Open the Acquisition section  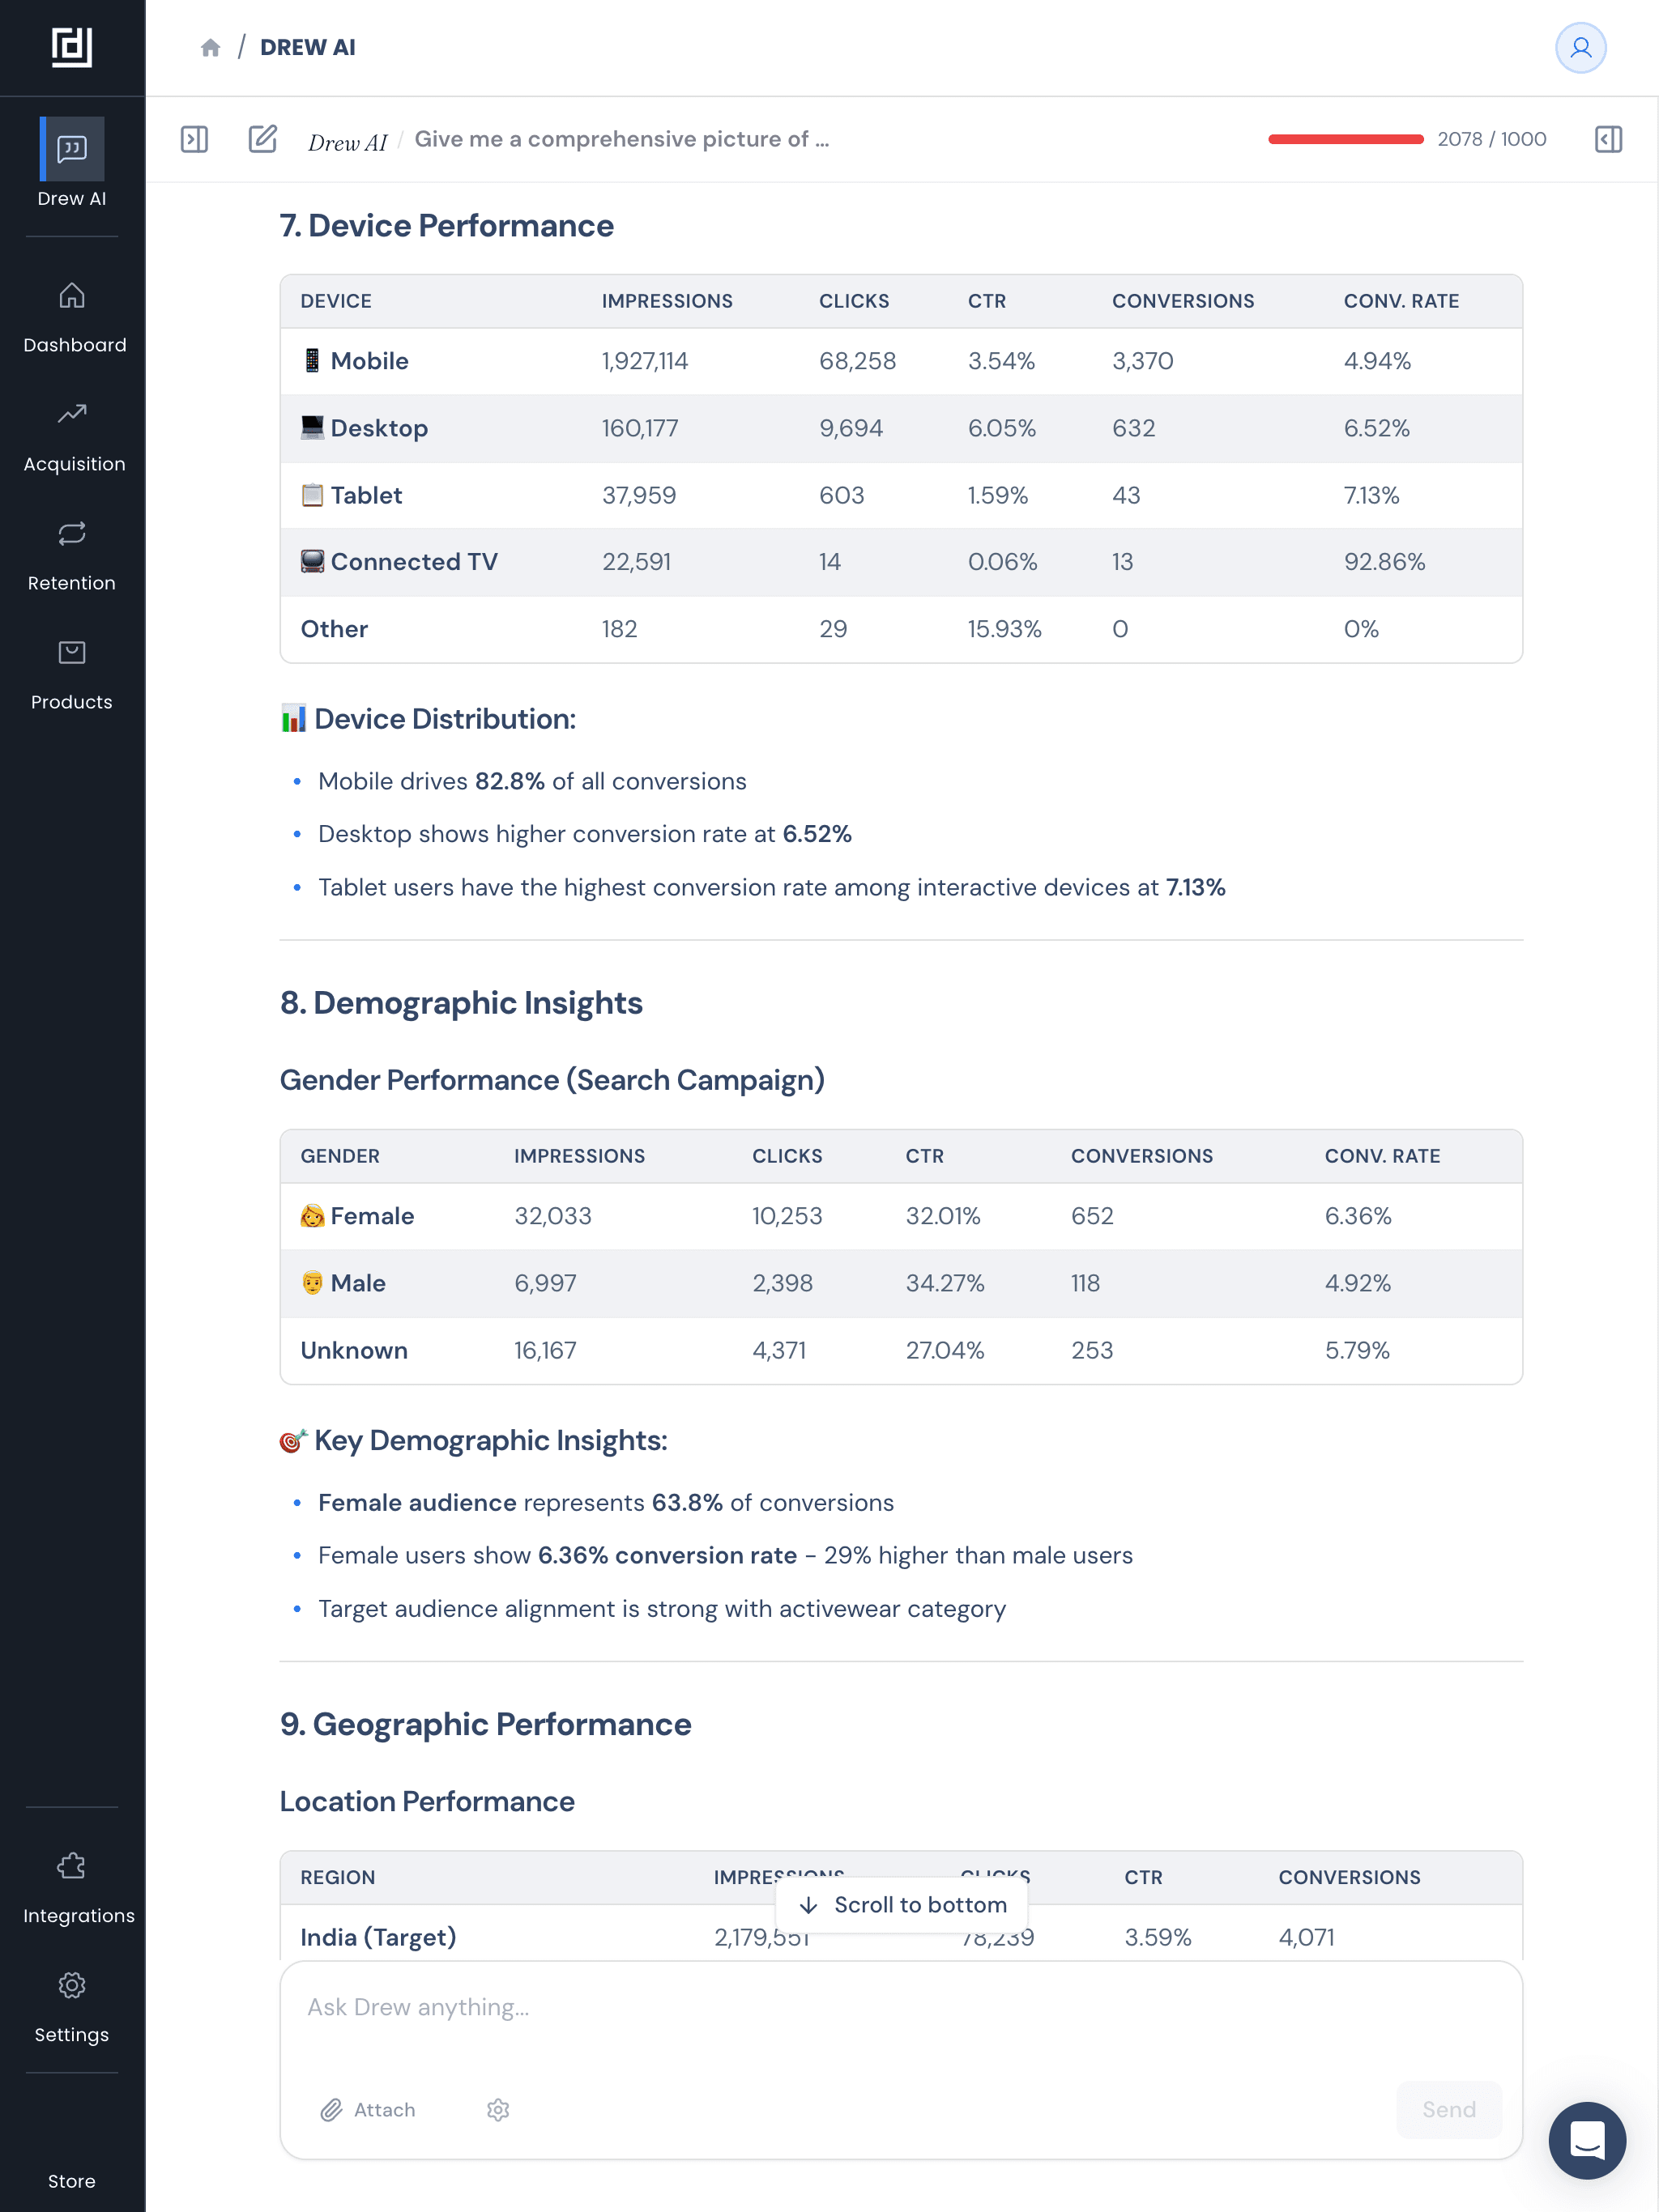pyautogui.click(x=73, y=436)
